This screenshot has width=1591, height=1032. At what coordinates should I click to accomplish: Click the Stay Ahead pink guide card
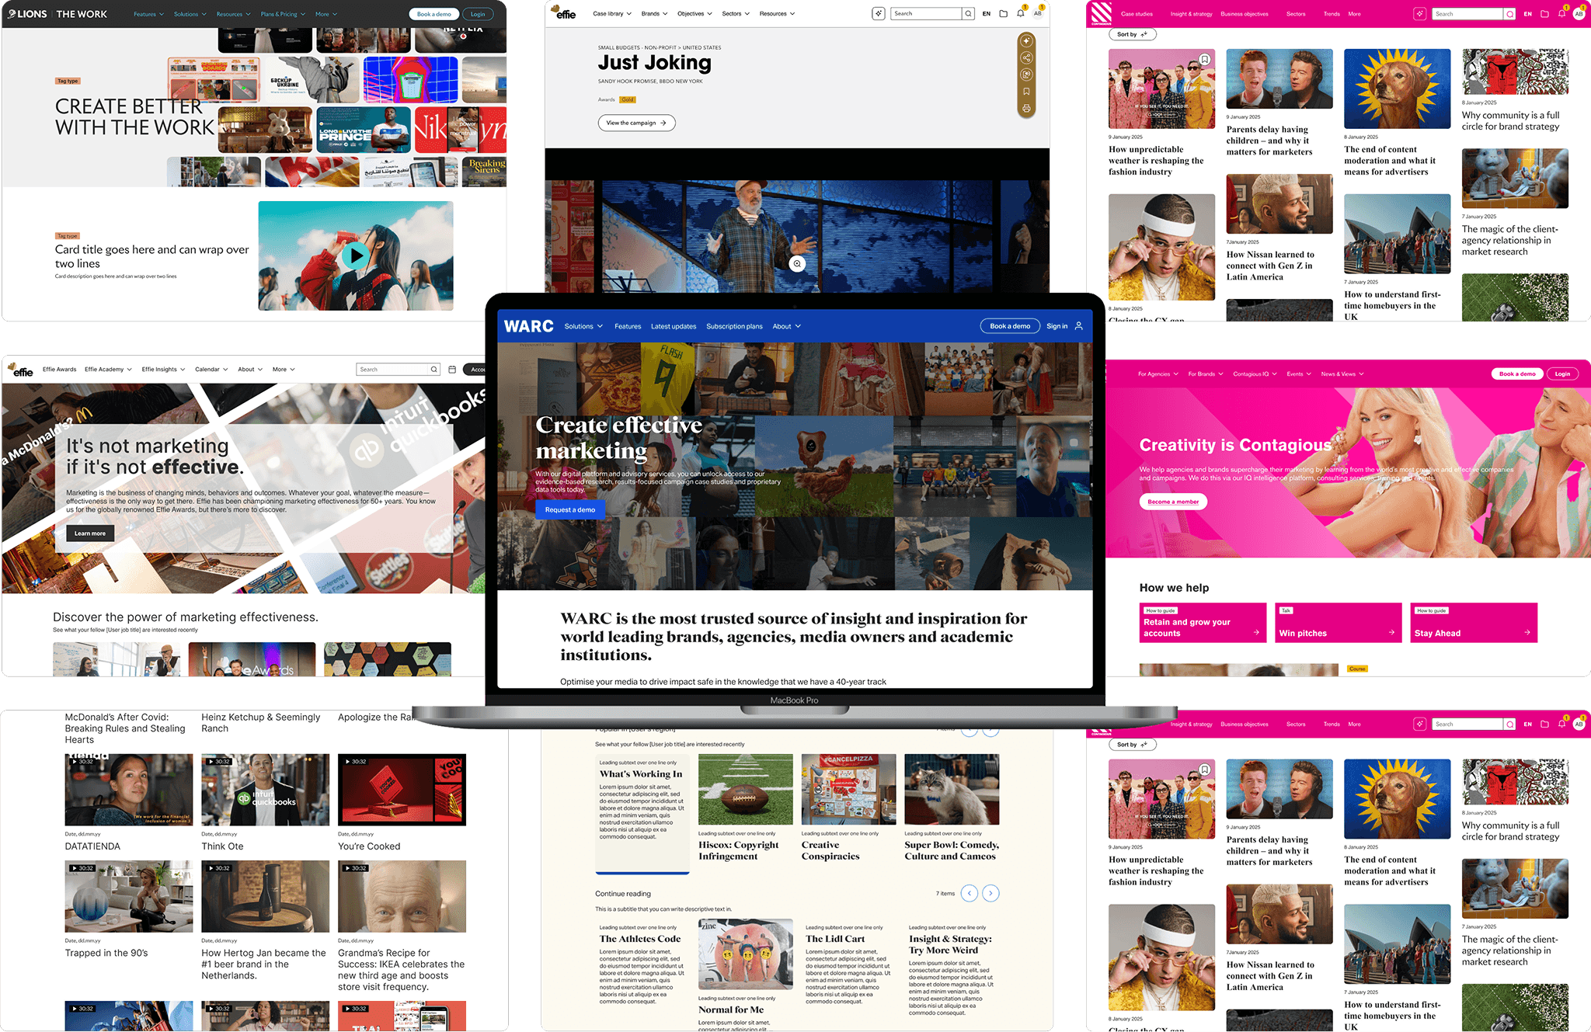pos(1474,624)
